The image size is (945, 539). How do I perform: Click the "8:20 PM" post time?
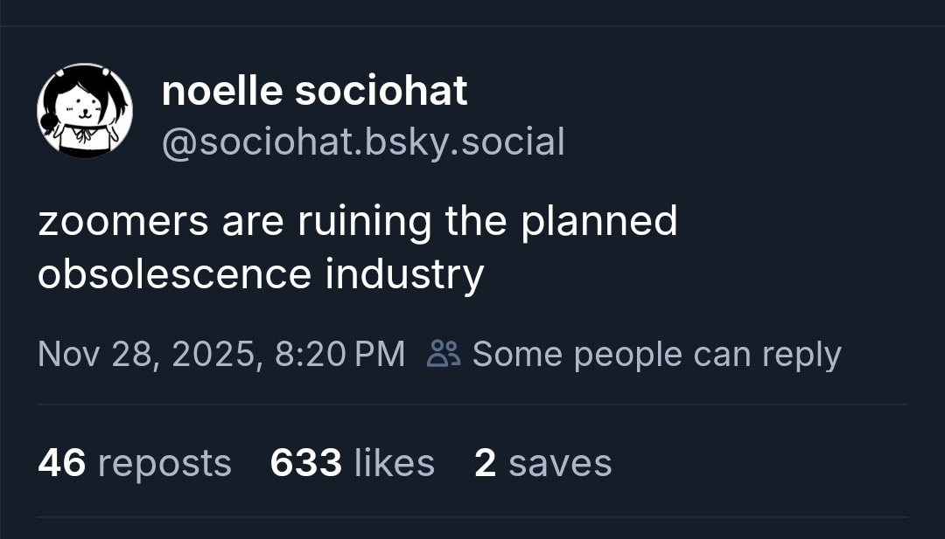[339, 354]
